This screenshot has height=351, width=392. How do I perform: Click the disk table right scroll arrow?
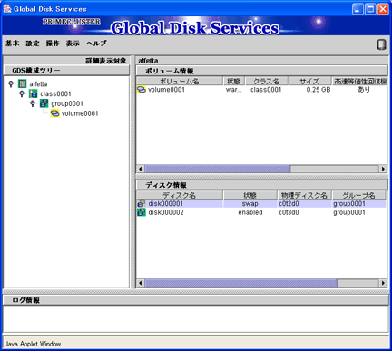pyautogui.click(x=383, y=283)
